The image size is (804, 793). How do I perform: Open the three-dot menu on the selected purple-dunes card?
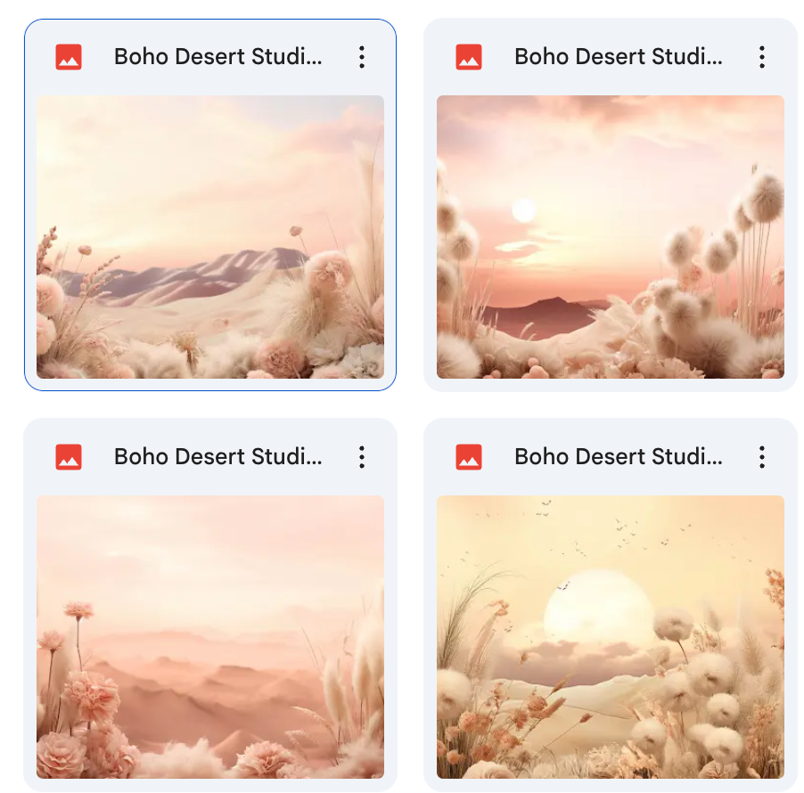click(x=362, y=57)
